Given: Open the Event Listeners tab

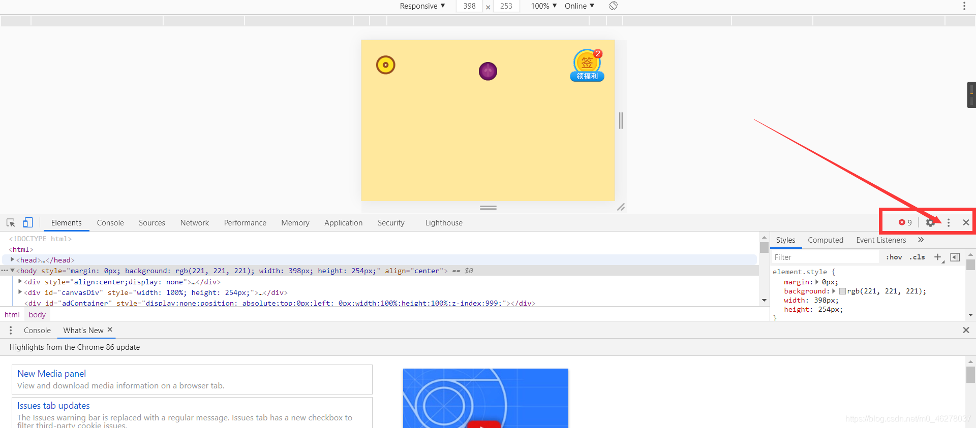Looking at the screenshot, I should [x=881, y=240].
